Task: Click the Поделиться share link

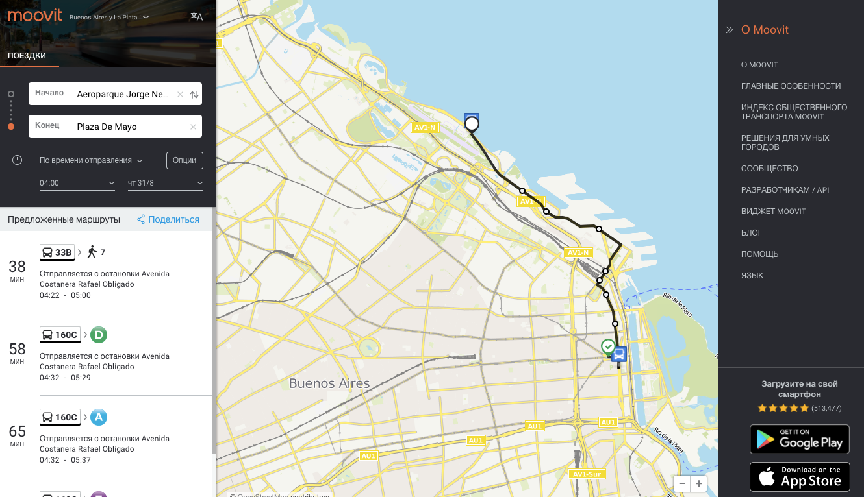Action: [168, 219]
